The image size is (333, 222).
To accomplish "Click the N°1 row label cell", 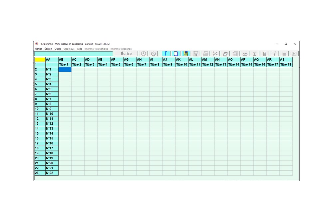I will 52,69.
